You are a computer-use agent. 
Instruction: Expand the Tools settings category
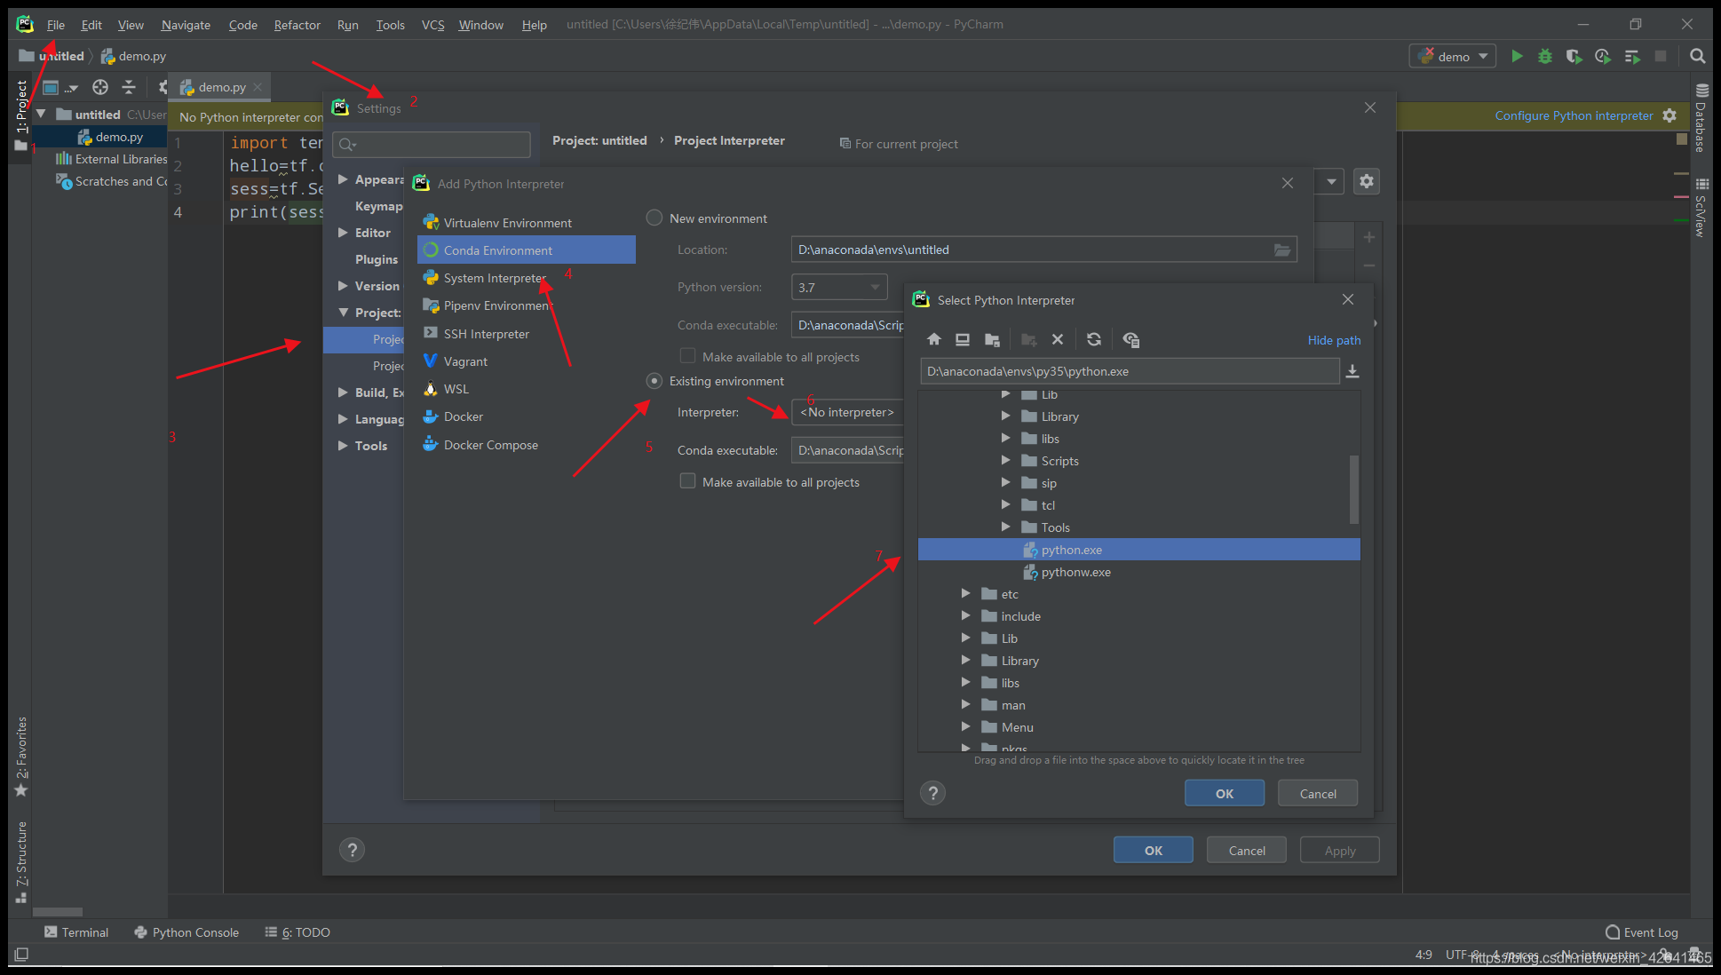pos(343,446)
